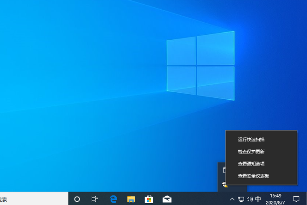The image size is (307, 205).
Task: Open the Mail app from the taskbar
Action: point(167,199)
